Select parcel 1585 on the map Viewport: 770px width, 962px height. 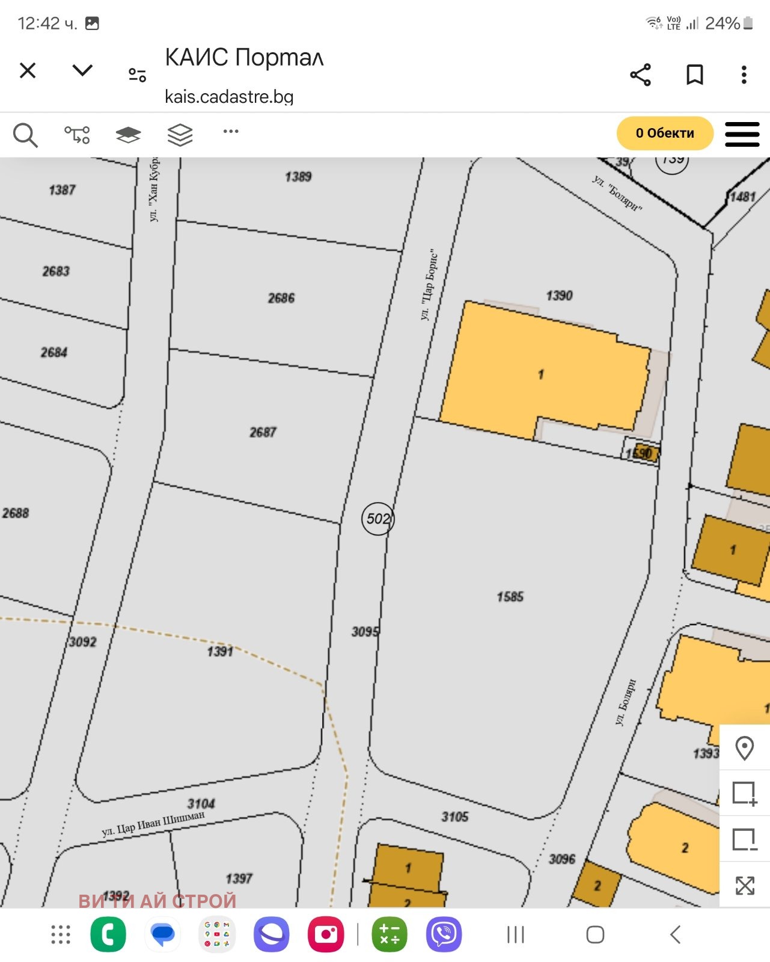tap(510, 596)
